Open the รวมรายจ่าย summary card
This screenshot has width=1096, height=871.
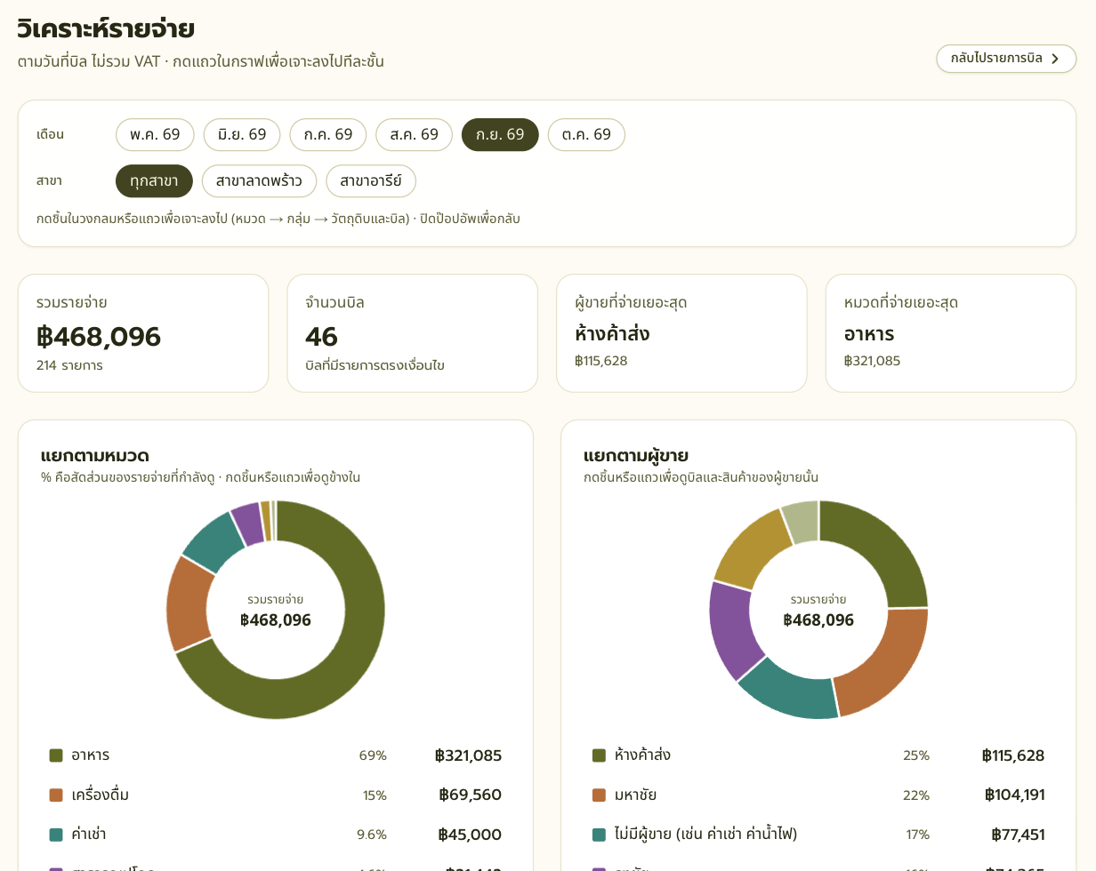click(143, 333)
